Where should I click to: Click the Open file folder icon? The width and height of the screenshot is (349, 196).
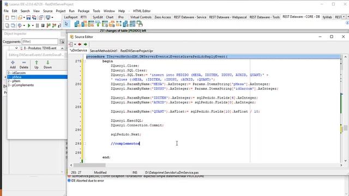pyautogui.click(x=20, y=17)
